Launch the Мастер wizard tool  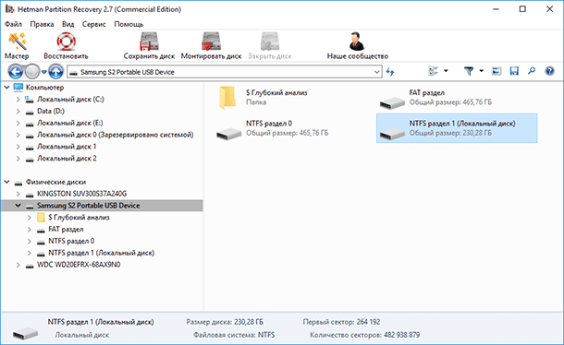click(x=17, y=45)
